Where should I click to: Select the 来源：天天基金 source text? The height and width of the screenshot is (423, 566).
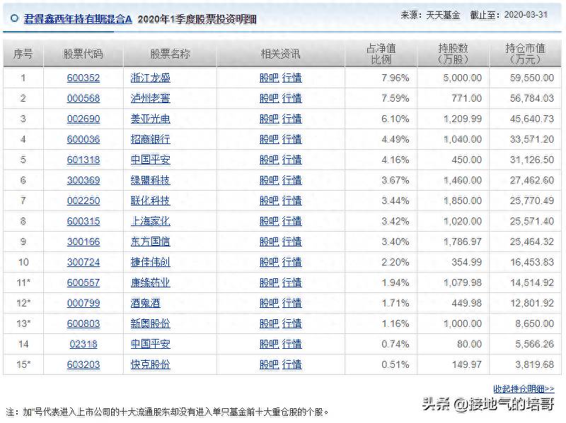tap(430, 15)
